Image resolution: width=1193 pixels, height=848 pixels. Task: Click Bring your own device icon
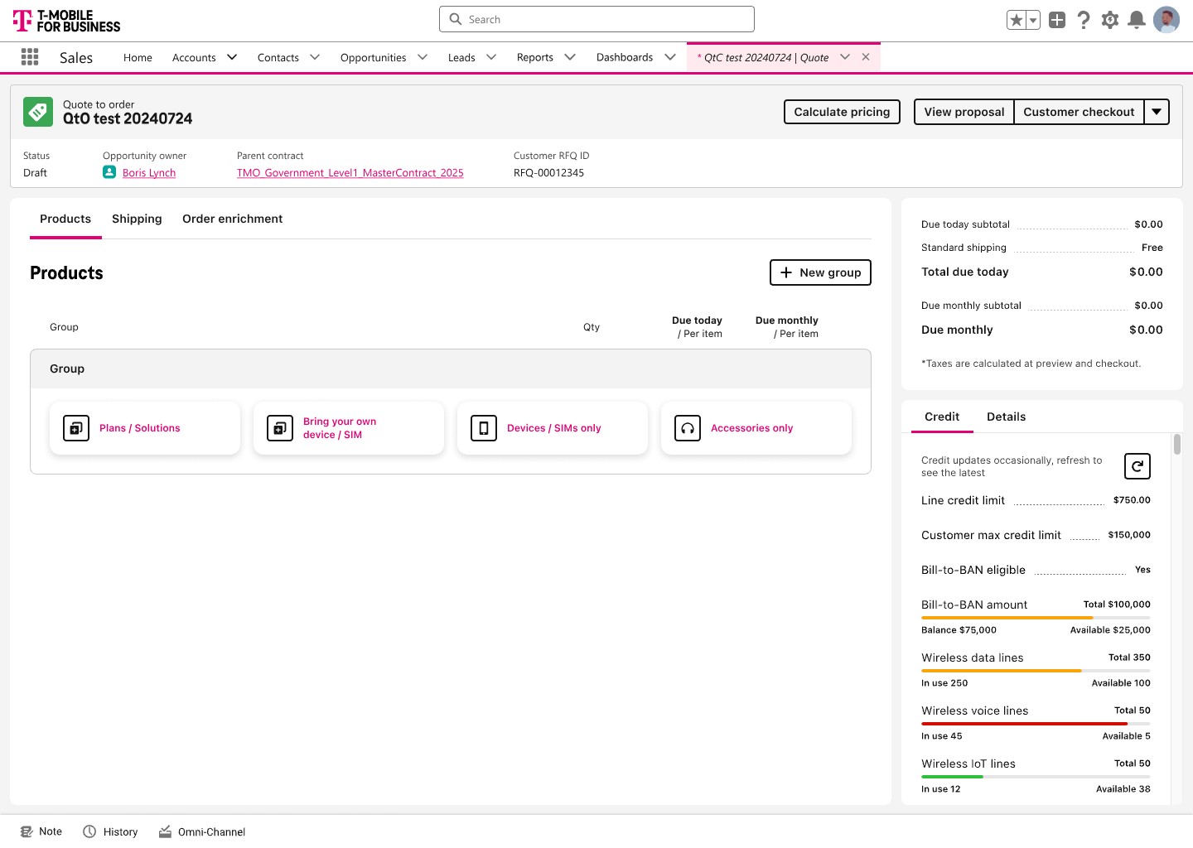click(x=280, y=428)
